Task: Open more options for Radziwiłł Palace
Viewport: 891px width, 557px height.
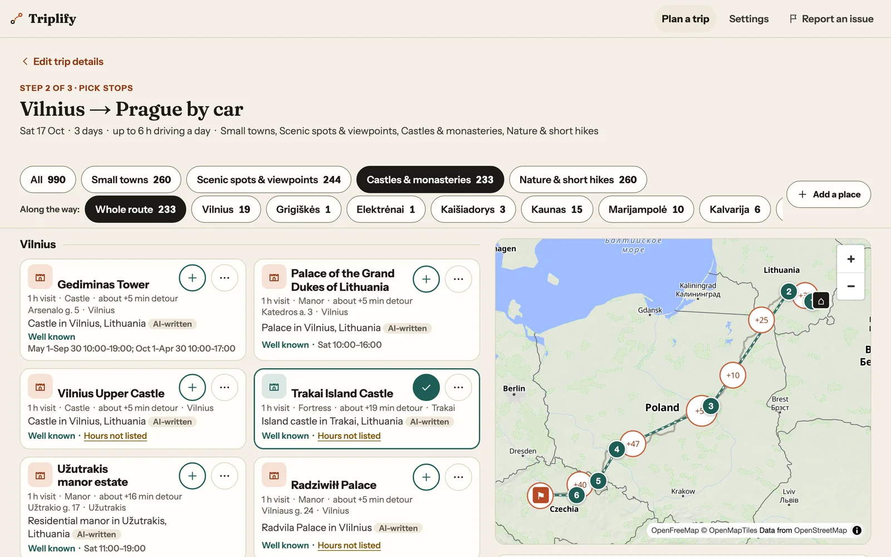Action: 458,477
